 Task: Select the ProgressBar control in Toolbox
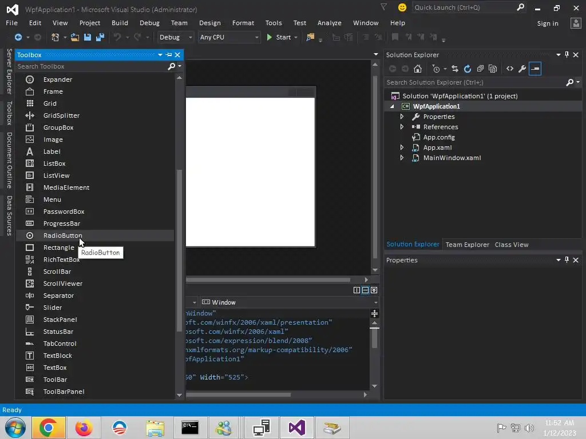[x=94, y=224]
